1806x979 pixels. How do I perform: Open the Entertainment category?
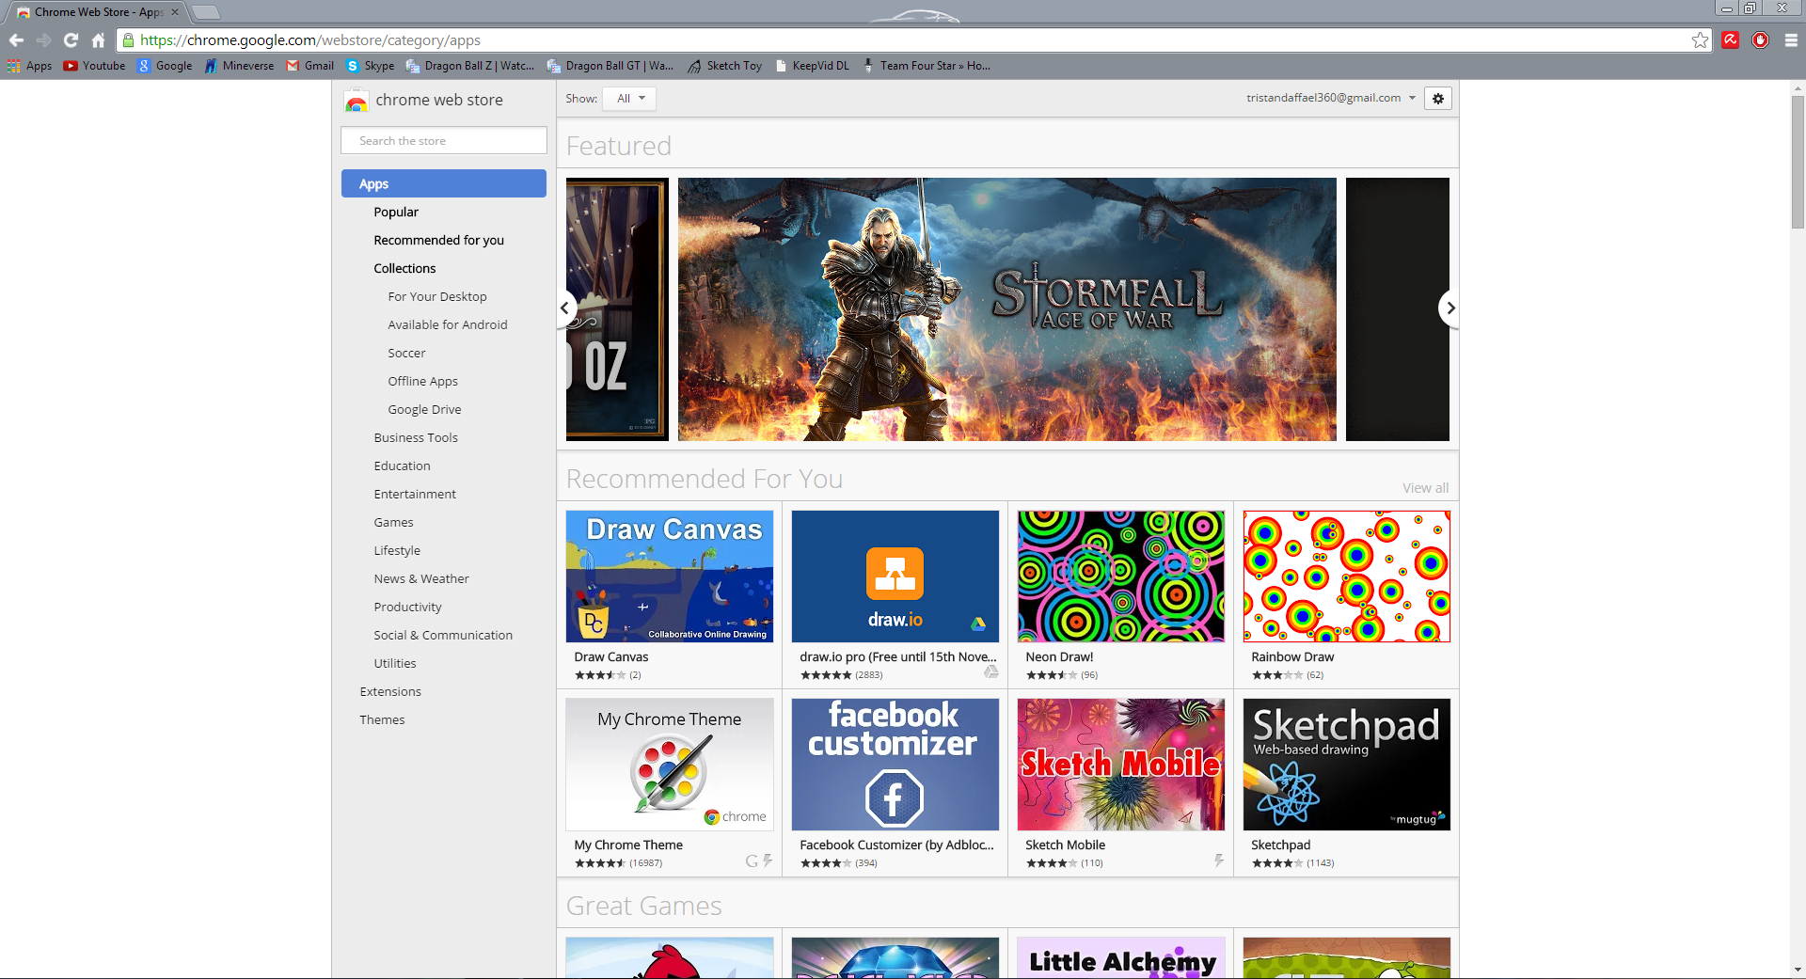[x=415, y=494]
